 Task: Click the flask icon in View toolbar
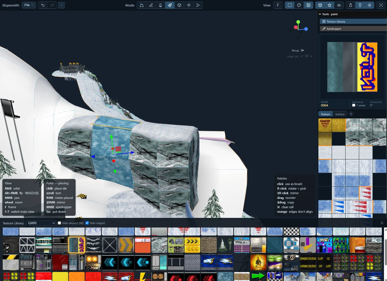[351, 5]
